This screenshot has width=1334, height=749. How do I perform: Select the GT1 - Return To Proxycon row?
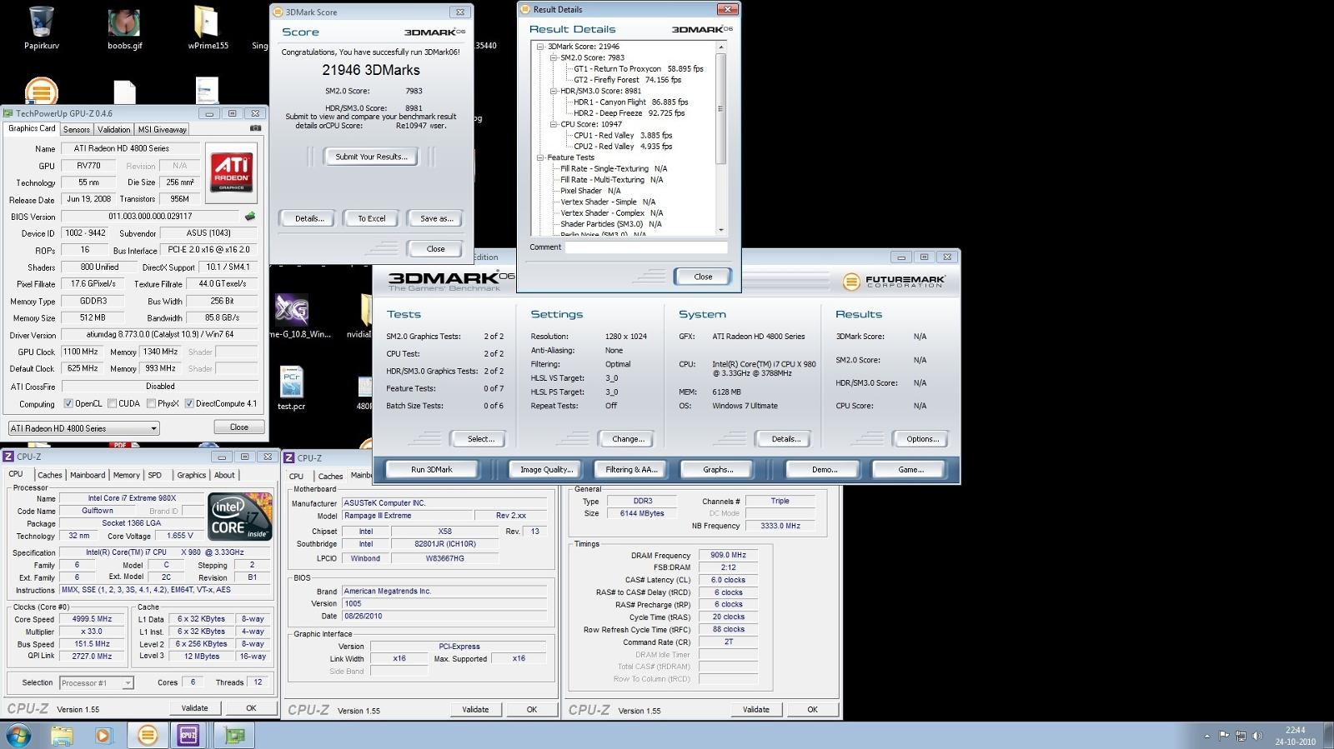[x=638, y=69]
